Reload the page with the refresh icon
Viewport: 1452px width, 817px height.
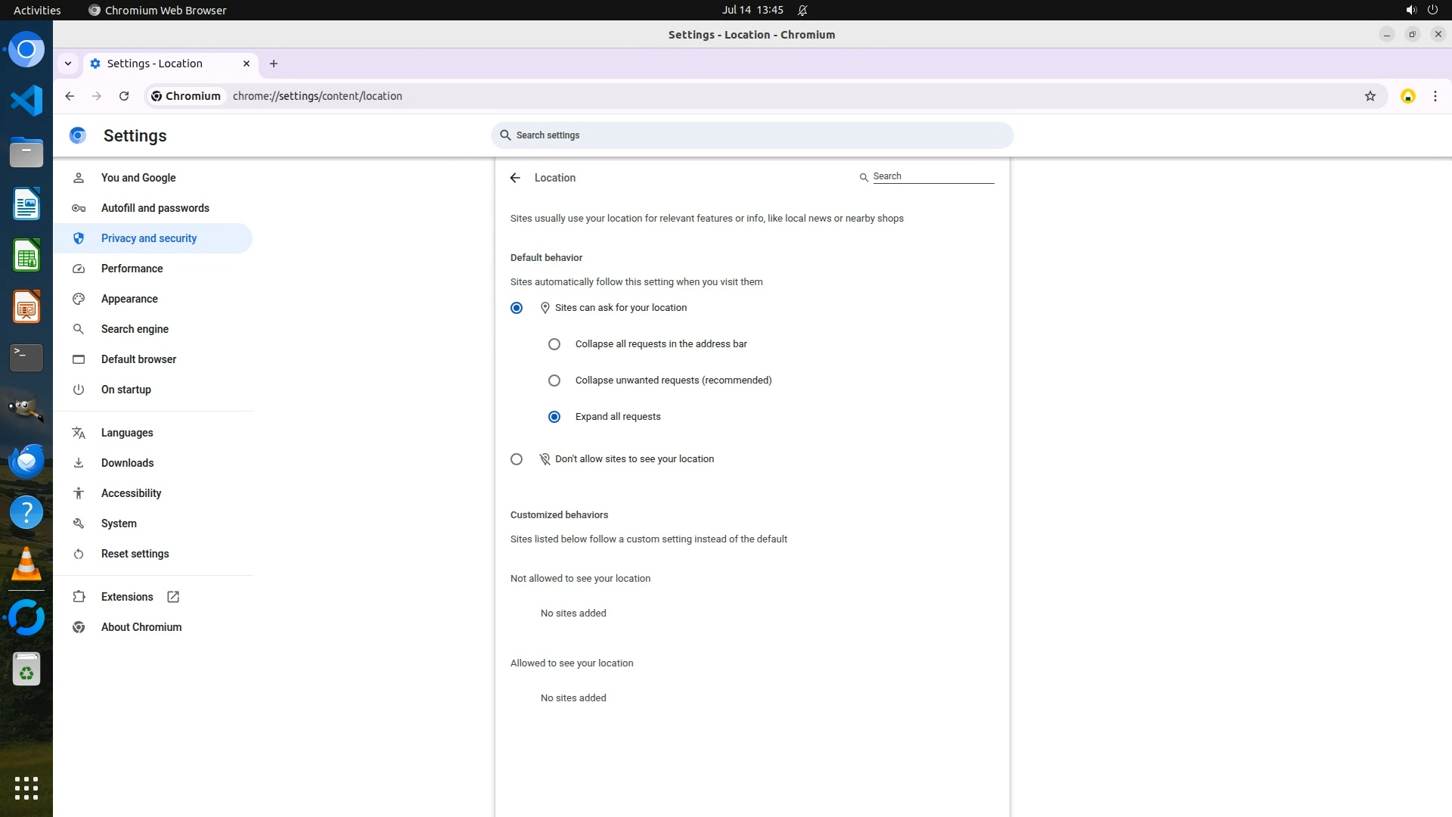coord(124,96)
